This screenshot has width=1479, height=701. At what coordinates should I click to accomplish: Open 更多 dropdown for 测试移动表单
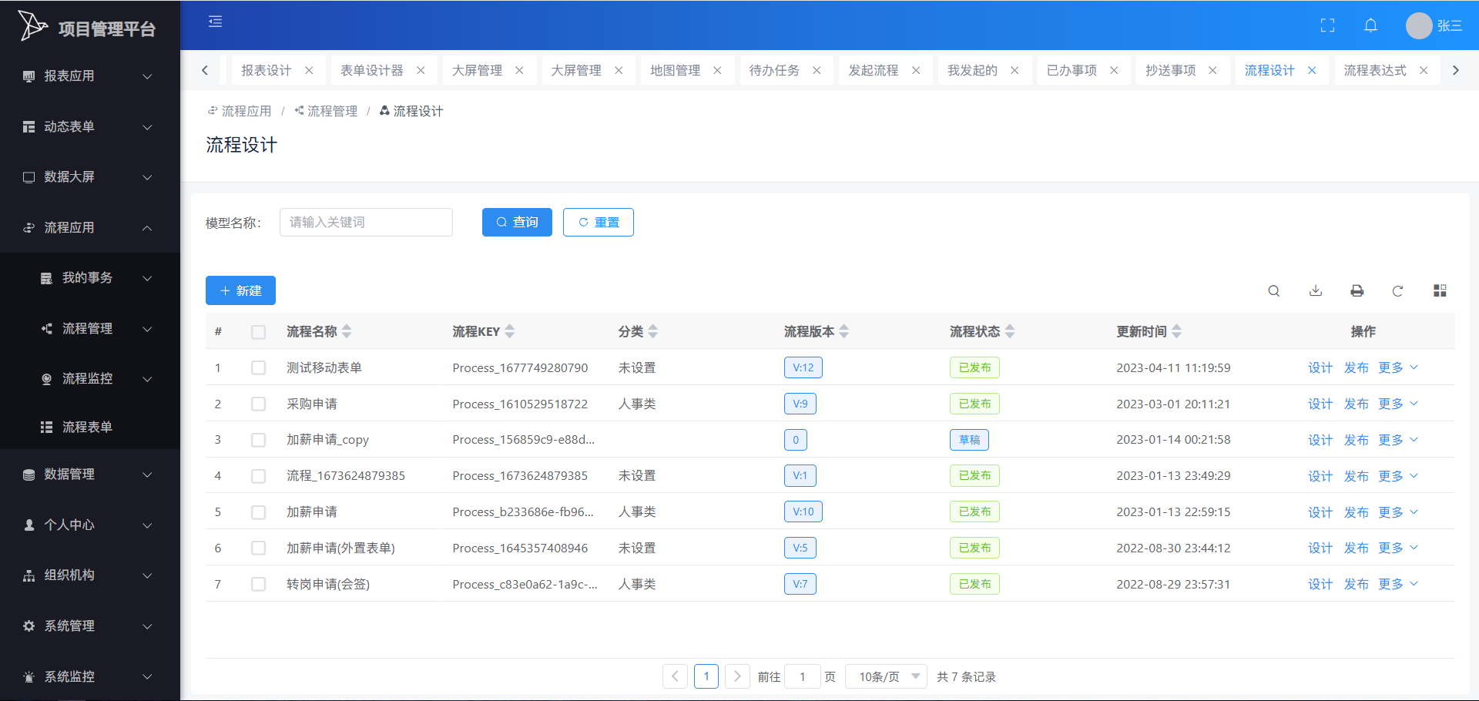point(1398,367)
